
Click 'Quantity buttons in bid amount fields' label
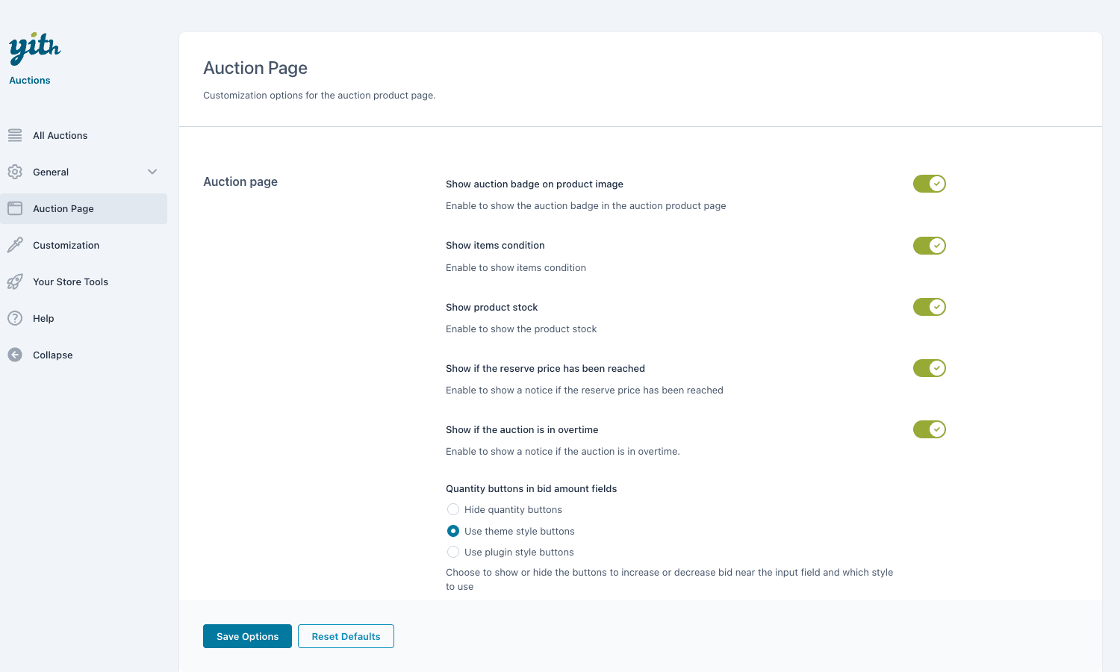click(532, 488)
